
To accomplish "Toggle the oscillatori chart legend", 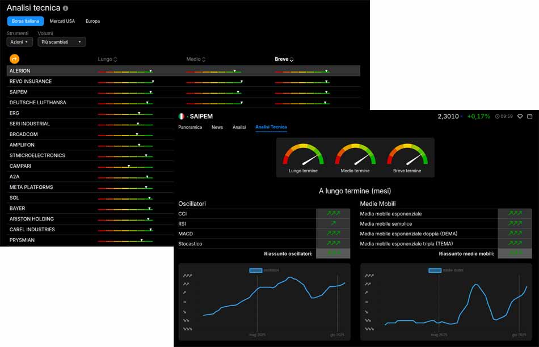I will (264, 270).
